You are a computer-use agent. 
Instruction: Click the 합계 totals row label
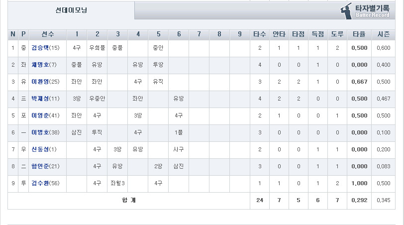129,200
